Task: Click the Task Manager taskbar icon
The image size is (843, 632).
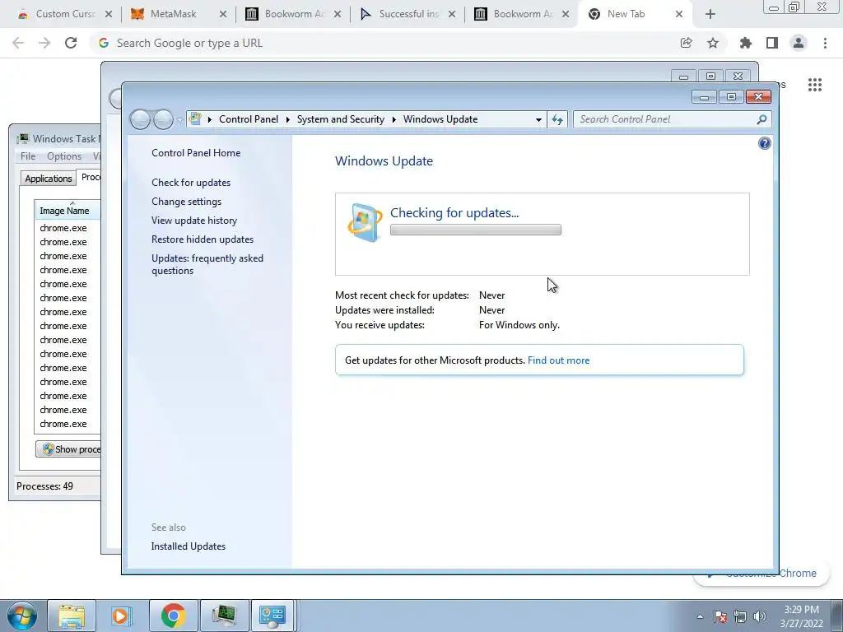Action: tap(224, 616)
